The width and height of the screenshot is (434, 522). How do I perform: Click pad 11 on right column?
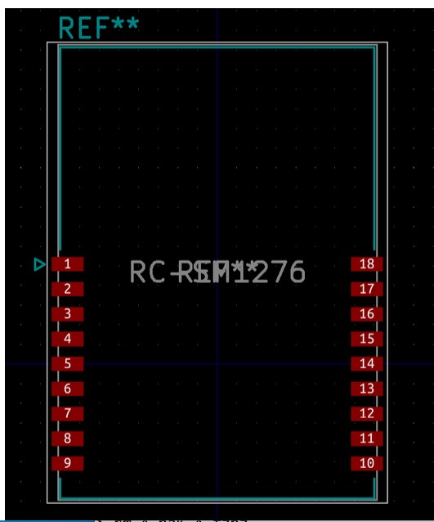(367, 439)
